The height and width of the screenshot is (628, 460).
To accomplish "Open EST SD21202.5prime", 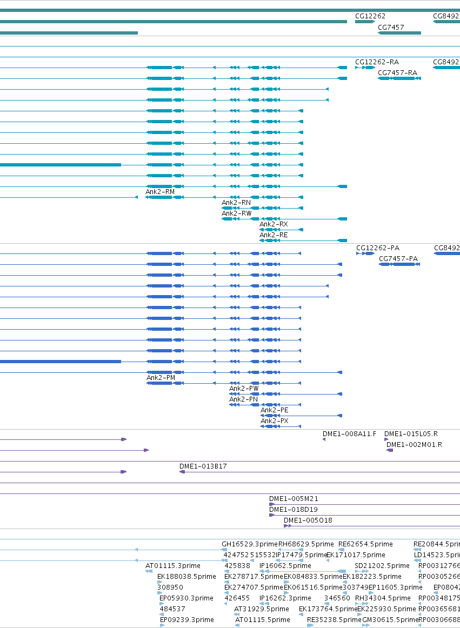I will 382,565.
